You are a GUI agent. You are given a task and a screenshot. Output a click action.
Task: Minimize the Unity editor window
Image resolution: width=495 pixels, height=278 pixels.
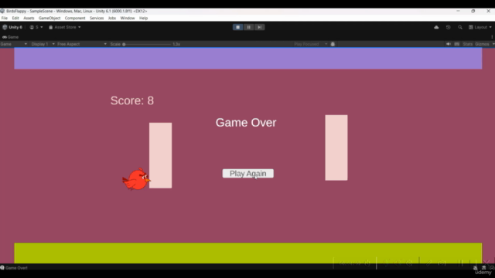click(x=458, y=11)
